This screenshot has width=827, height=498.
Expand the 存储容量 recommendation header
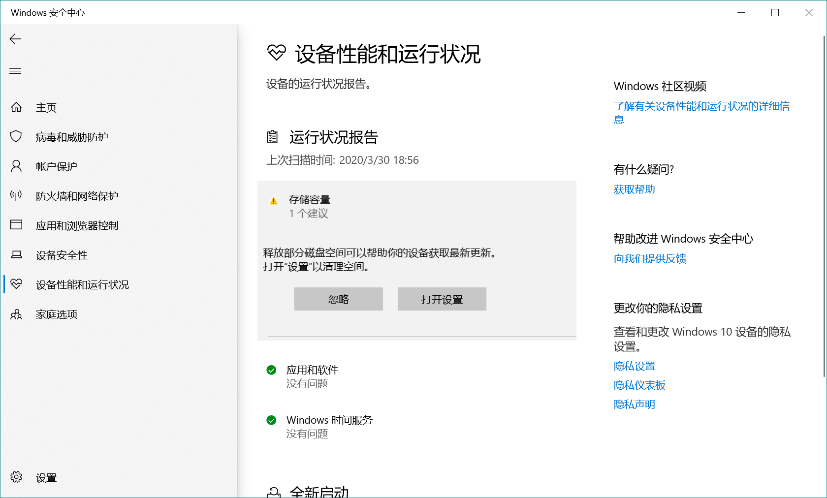pos(417,207)
